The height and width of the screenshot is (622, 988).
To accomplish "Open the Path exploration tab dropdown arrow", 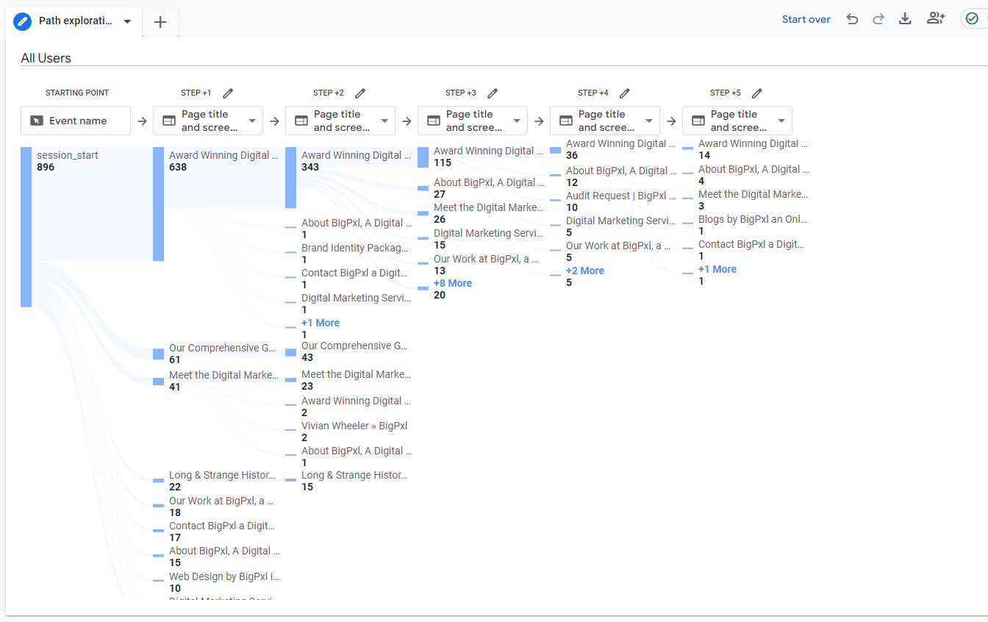I will click(x=127, y=21).
